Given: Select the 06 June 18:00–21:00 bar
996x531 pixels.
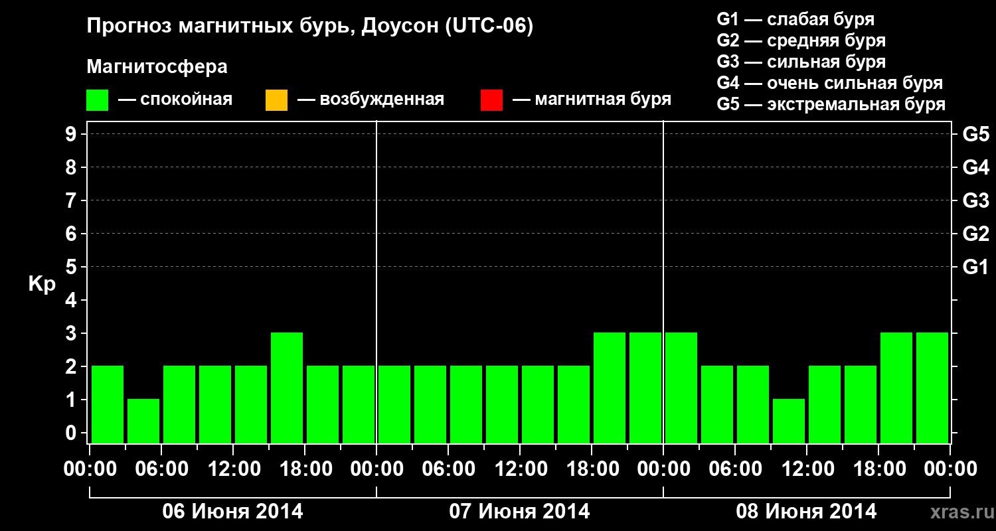Looking at the screenshot, I should point(323,404).
